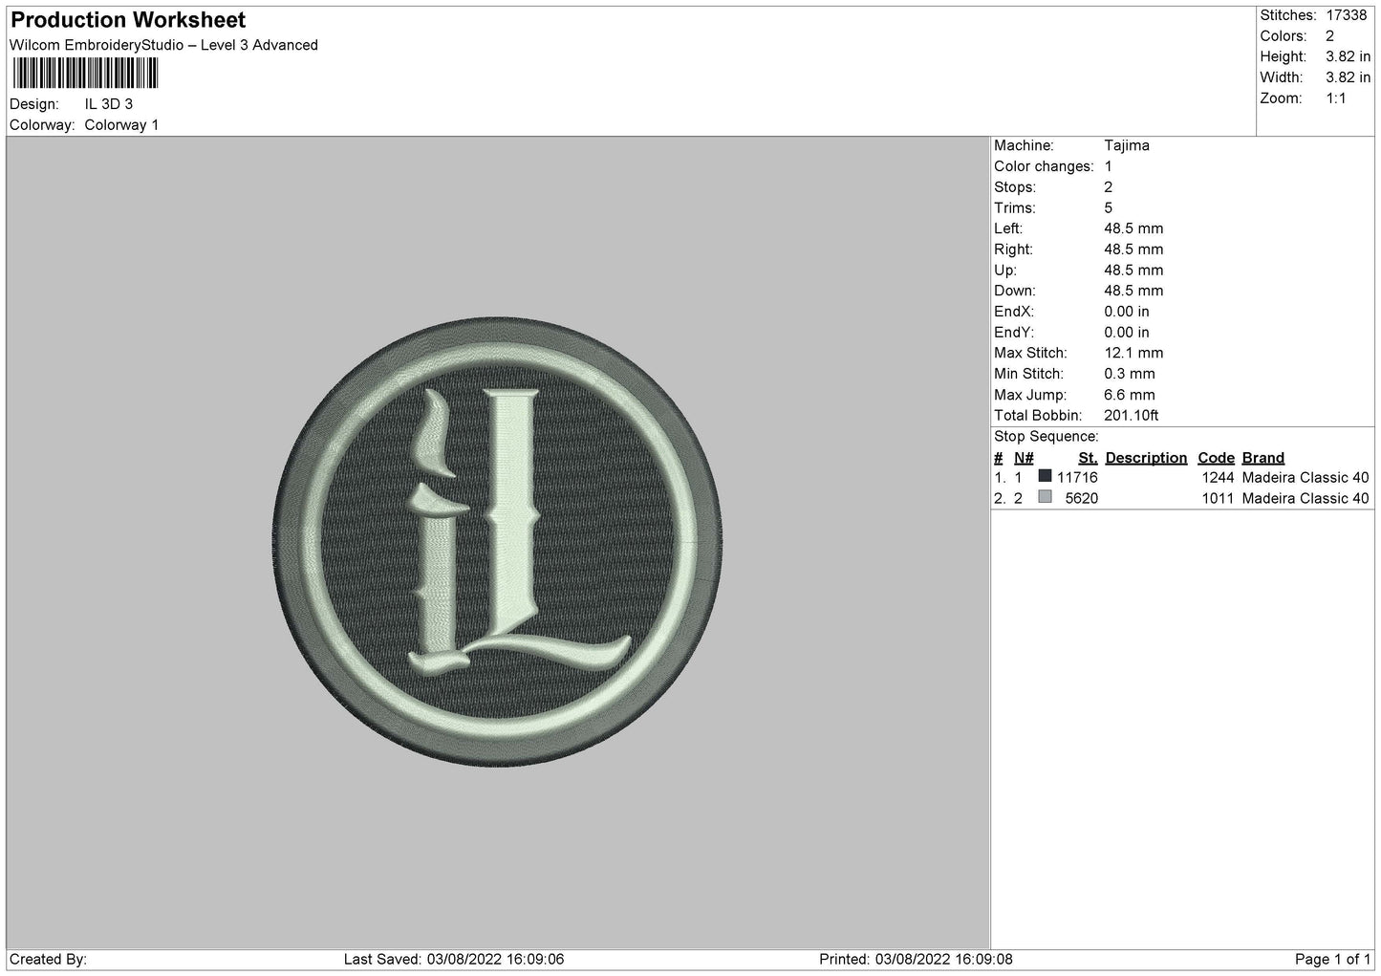Click the Height value in the header
This screenshot has width=1381, height=976.
pyautogui.click(x=1348, y=57)
